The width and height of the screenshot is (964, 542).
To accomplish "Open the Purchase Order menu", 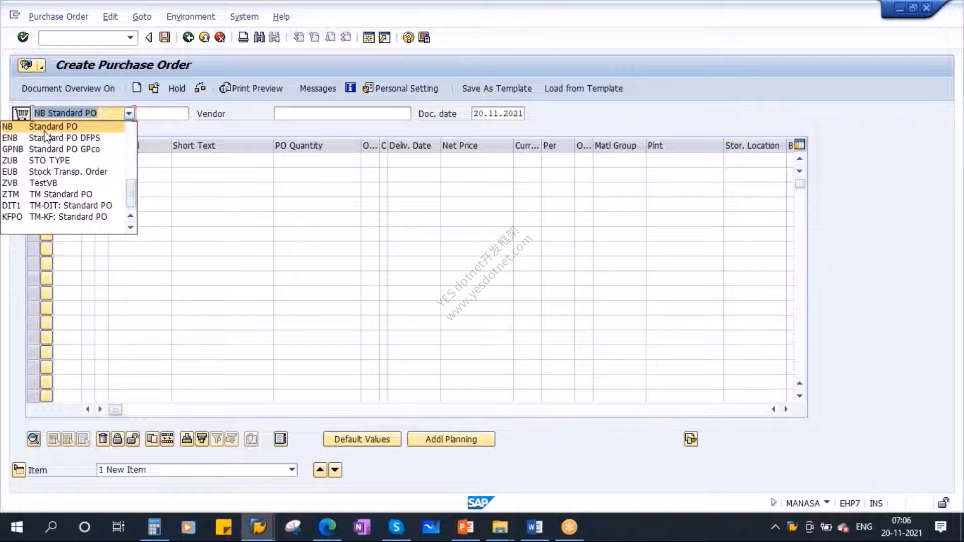I will [58, 17].
